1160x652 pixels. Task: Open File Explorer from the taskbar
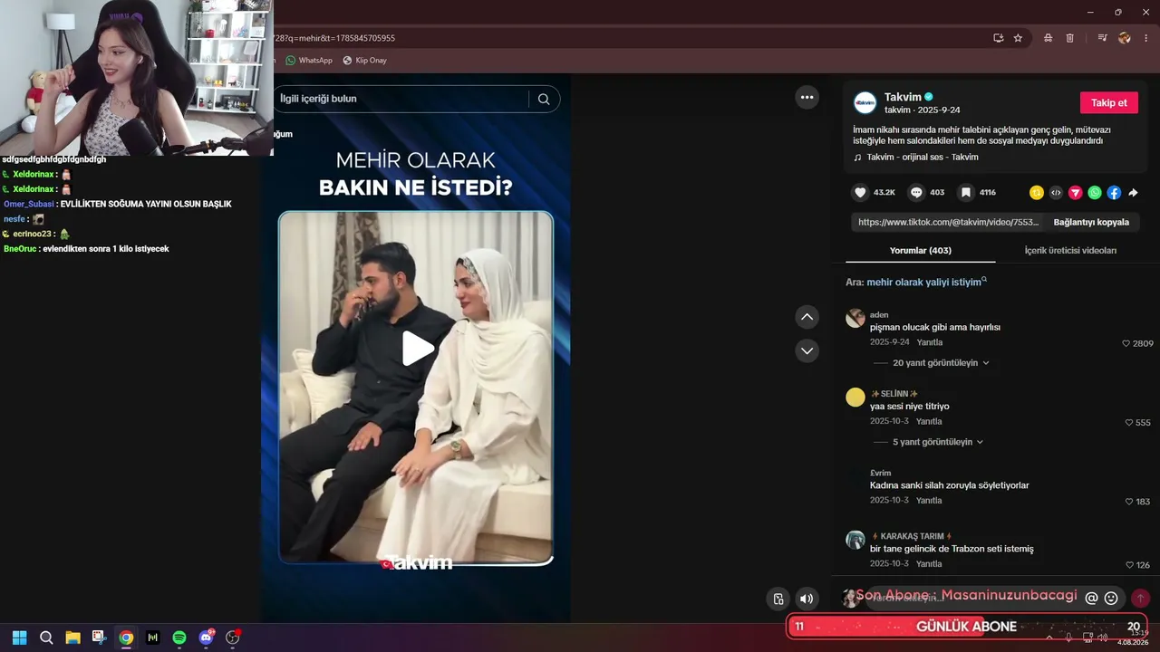pyautogui.click(x=72, y=638)
